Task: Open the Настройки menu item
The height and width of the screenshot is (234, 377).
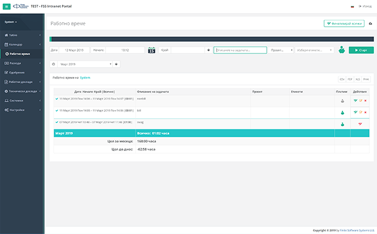Action: coord(22,110)
